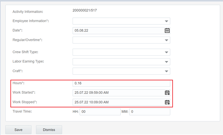This screenshot has width=223, height=135.
Task: Open the Date field calendar picker
Action: [167, 31]
